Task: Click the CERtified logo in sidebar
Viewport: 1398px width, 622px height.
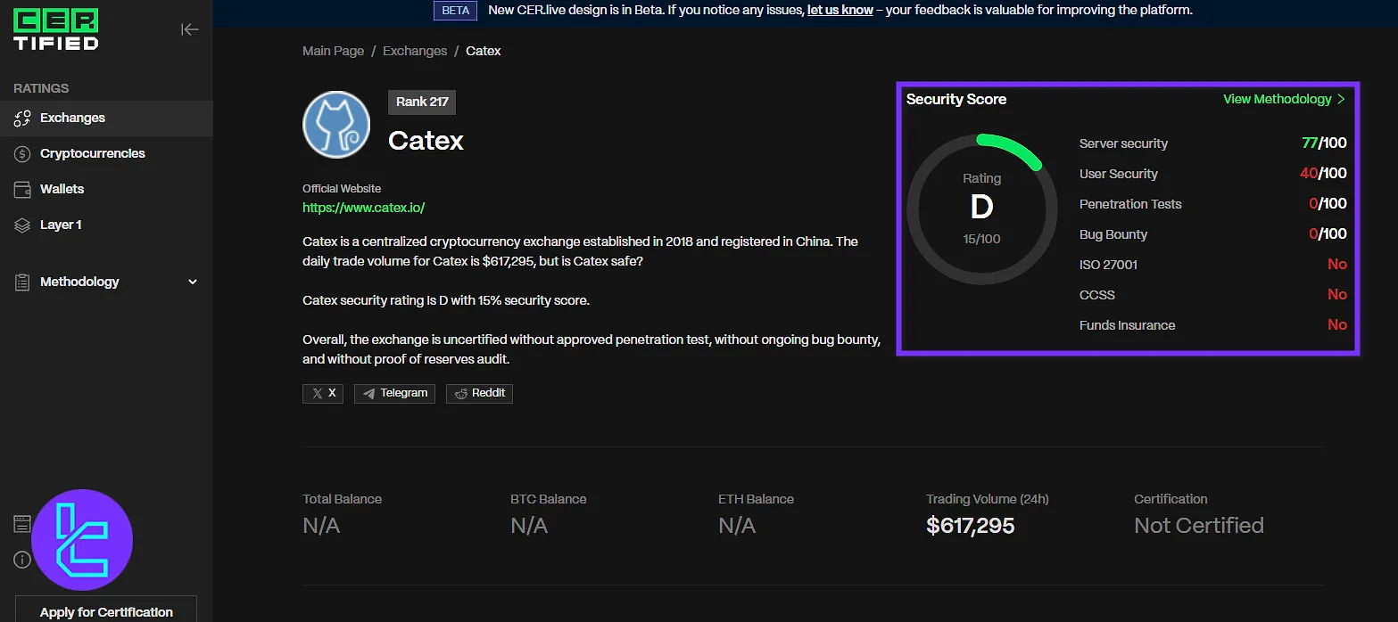Action: [x=56, y=29]
